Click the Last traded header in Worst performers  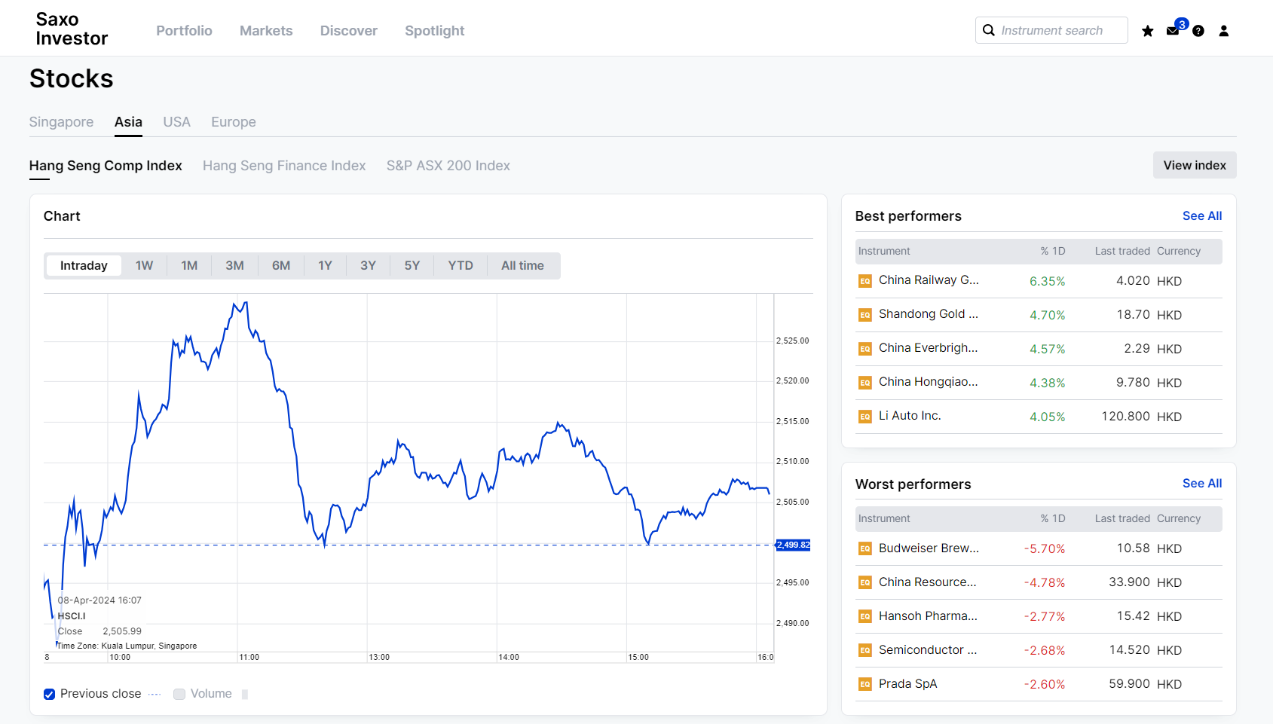1122,518
